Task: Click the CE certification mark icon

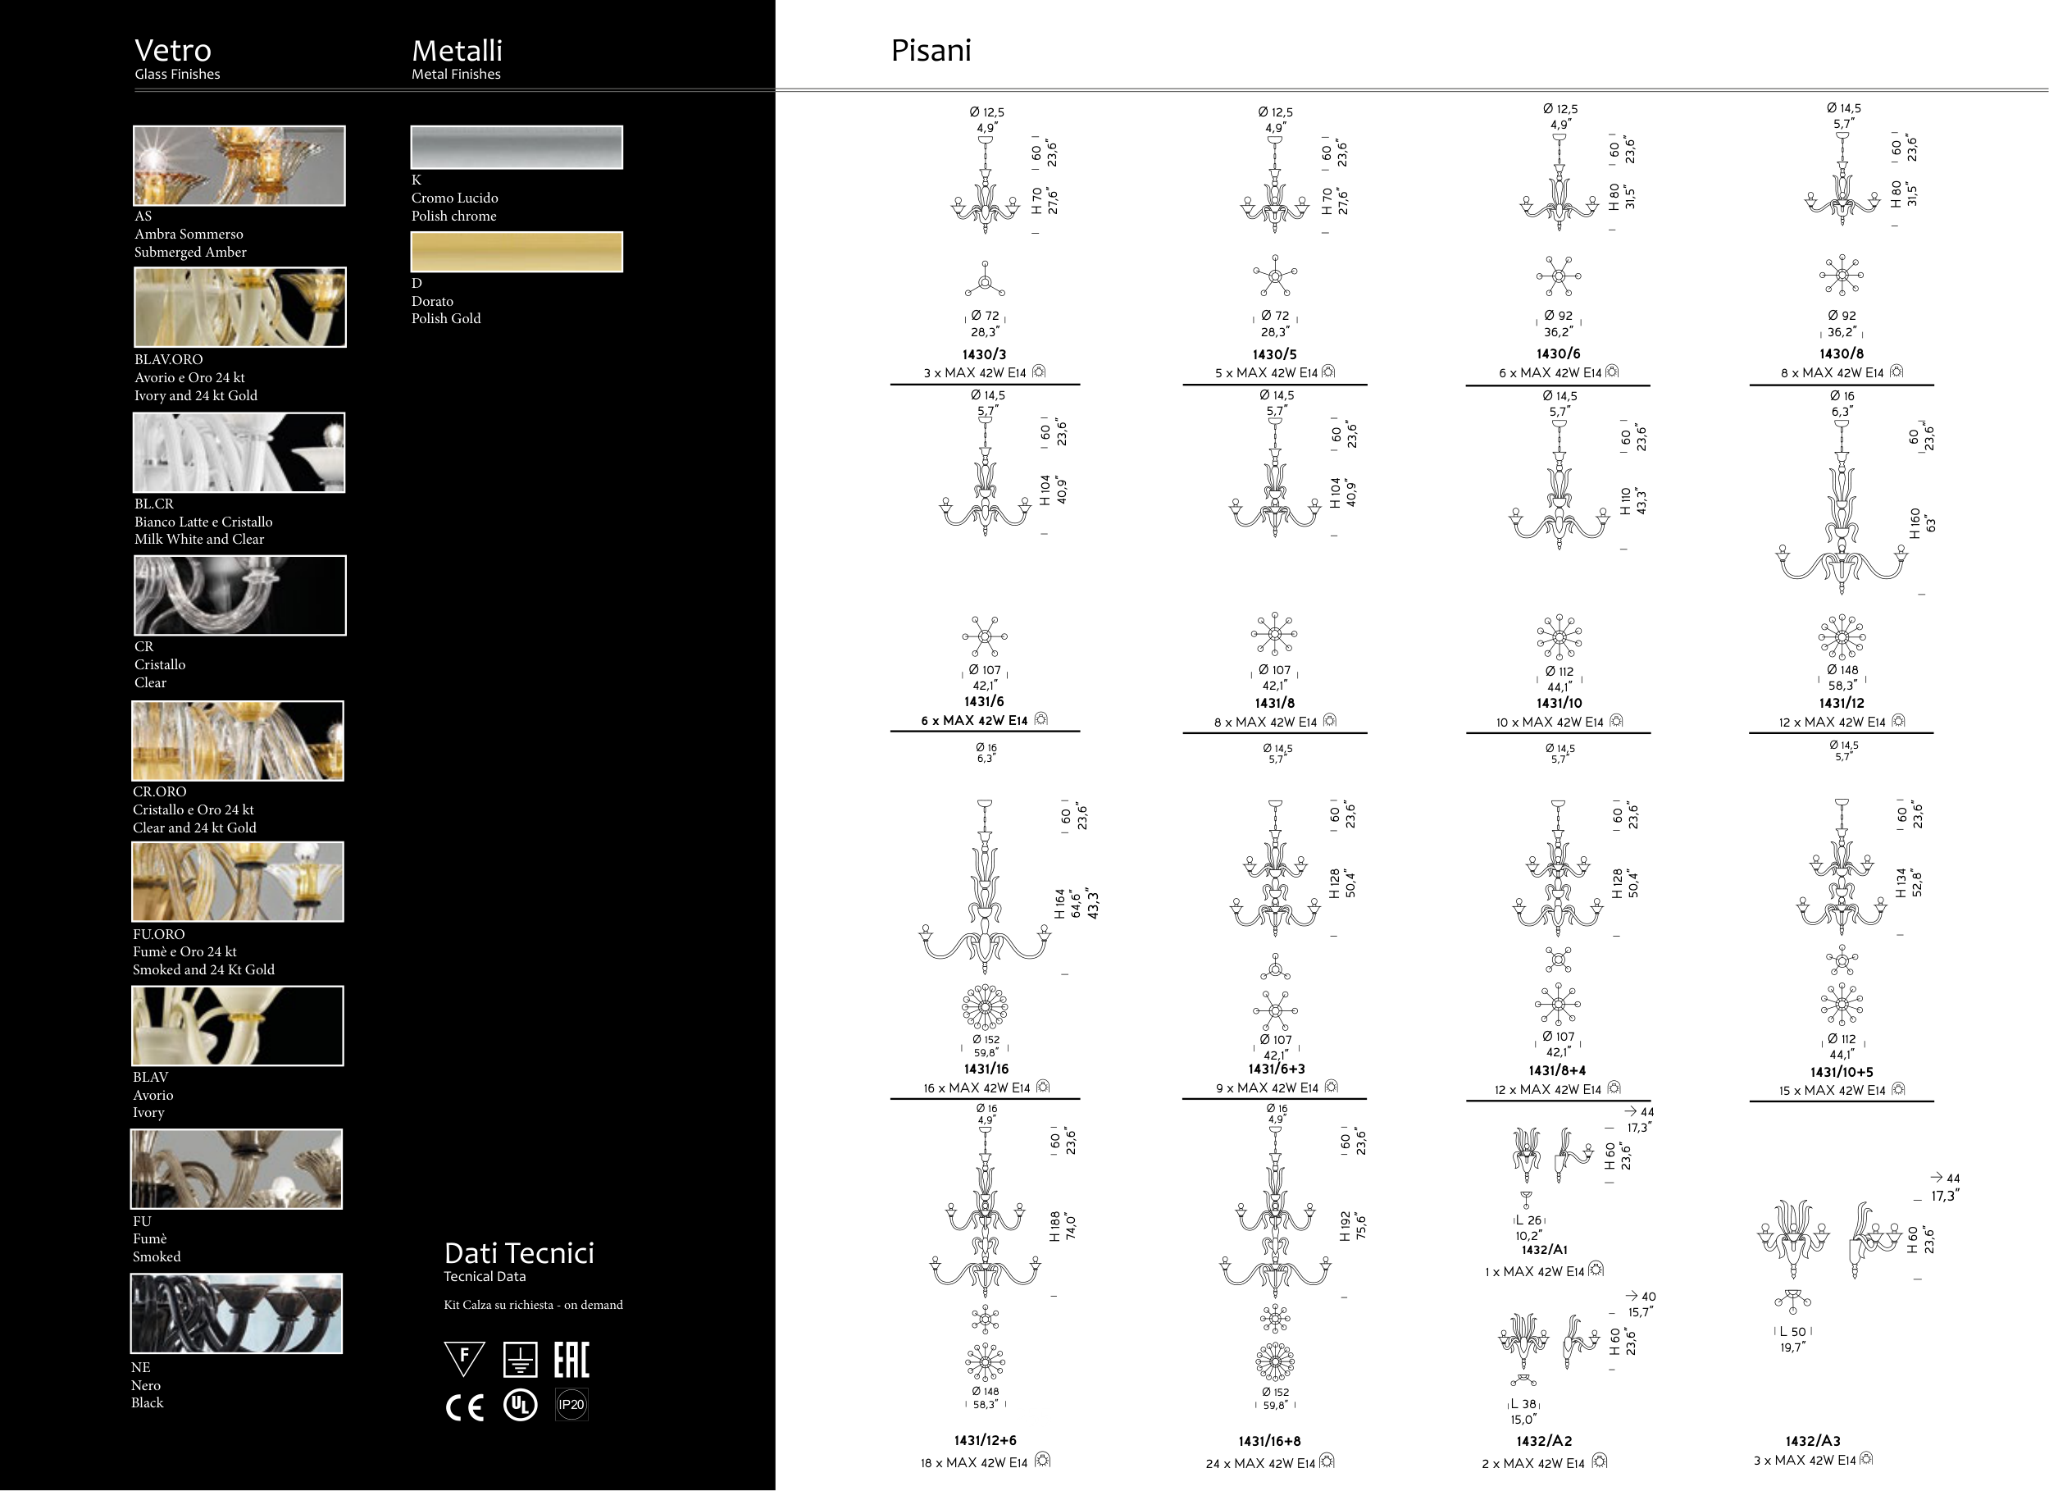Action: [464, 1407]
